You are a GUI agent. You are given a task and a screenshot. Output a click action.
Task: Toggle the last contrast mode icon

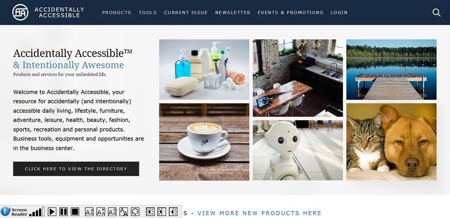coord(173,212)
